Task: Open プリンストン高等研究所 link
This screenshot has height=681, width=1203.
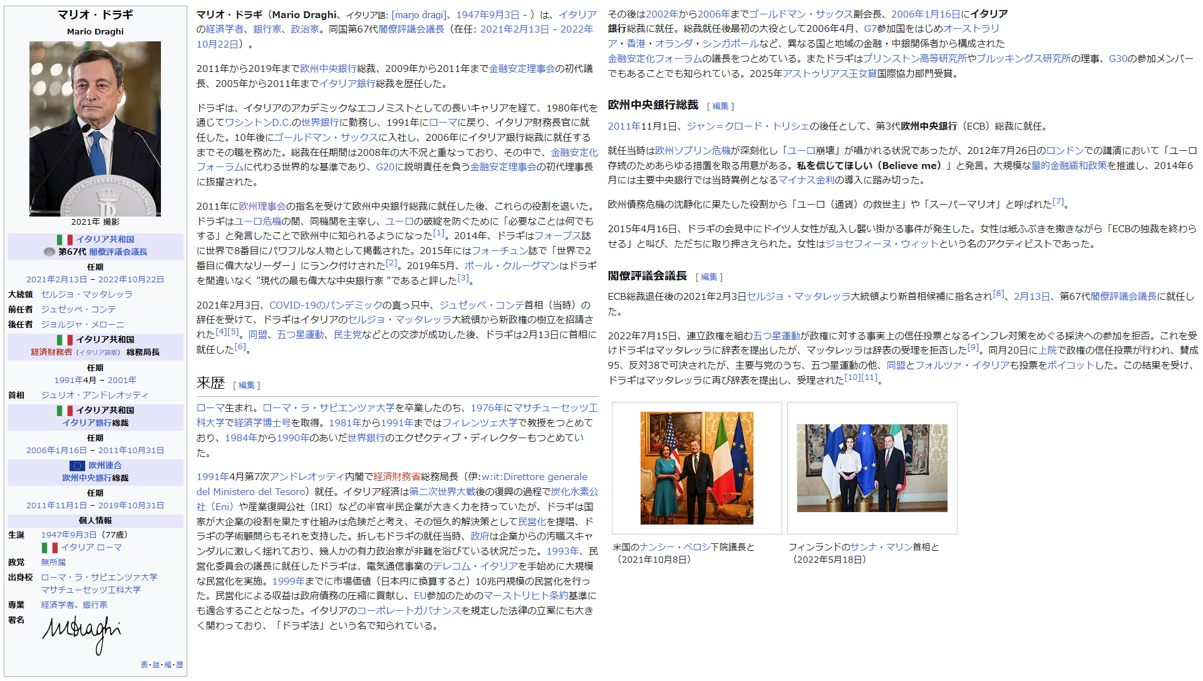Action: 915,59
